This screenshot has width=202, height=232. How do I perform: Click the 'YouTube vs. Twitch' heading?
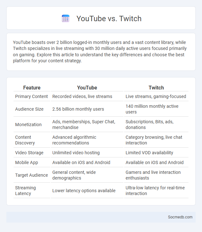(109, 19)
